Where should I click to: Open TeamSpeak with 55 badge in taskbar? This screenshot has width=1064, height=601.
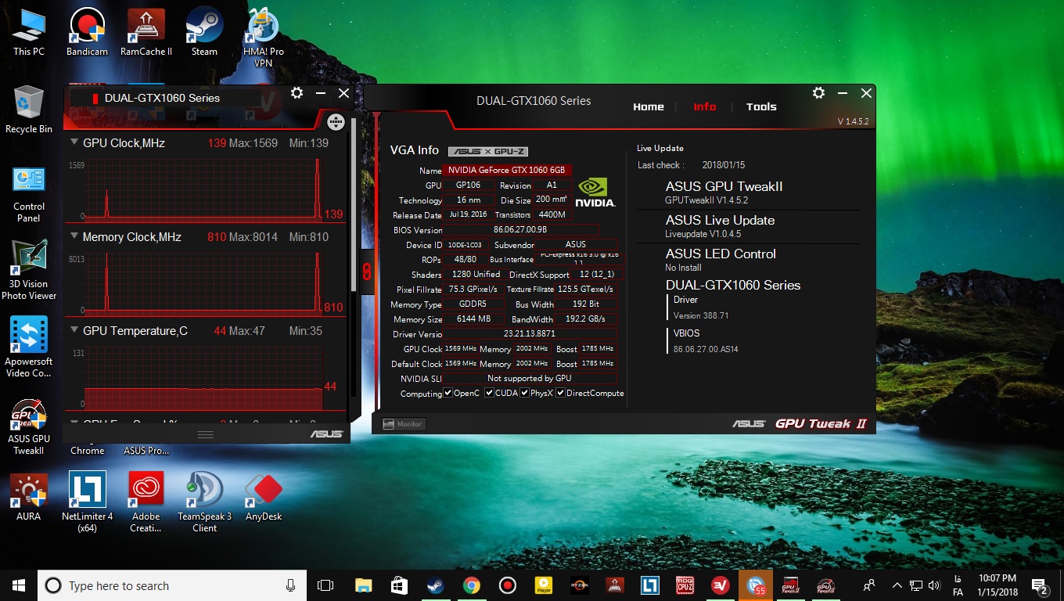755,585
